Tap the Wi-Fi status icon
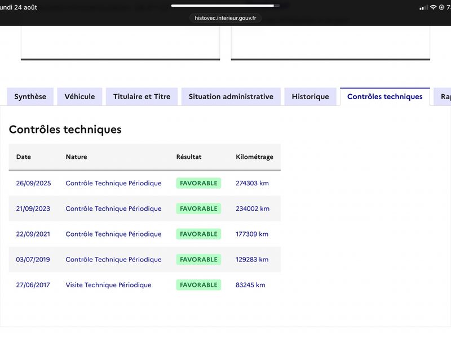This screenshot has height=338, width=451. (x=433, y=7)
